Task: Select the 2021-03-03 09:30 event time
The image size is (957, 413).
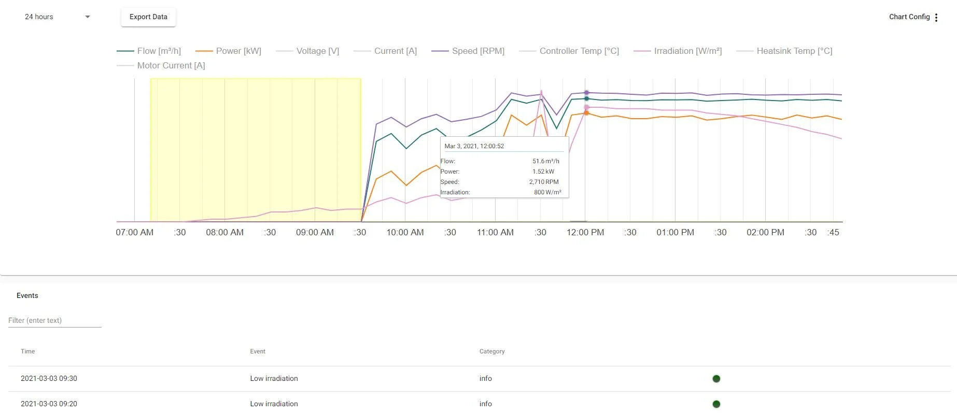Action: [49, 379]
